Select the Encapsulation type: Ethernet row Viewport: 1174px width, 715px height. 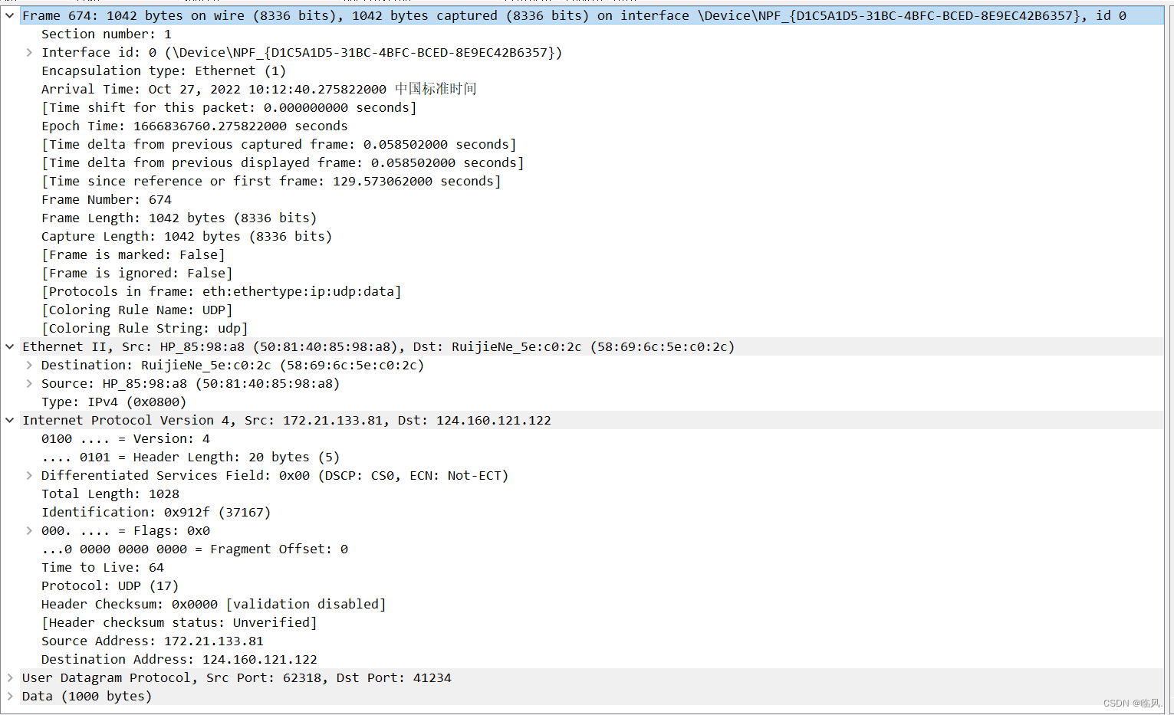pos(164,71)
